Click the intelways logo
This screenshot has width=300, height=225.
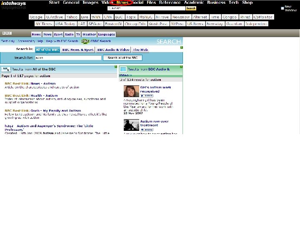point(13,3)
